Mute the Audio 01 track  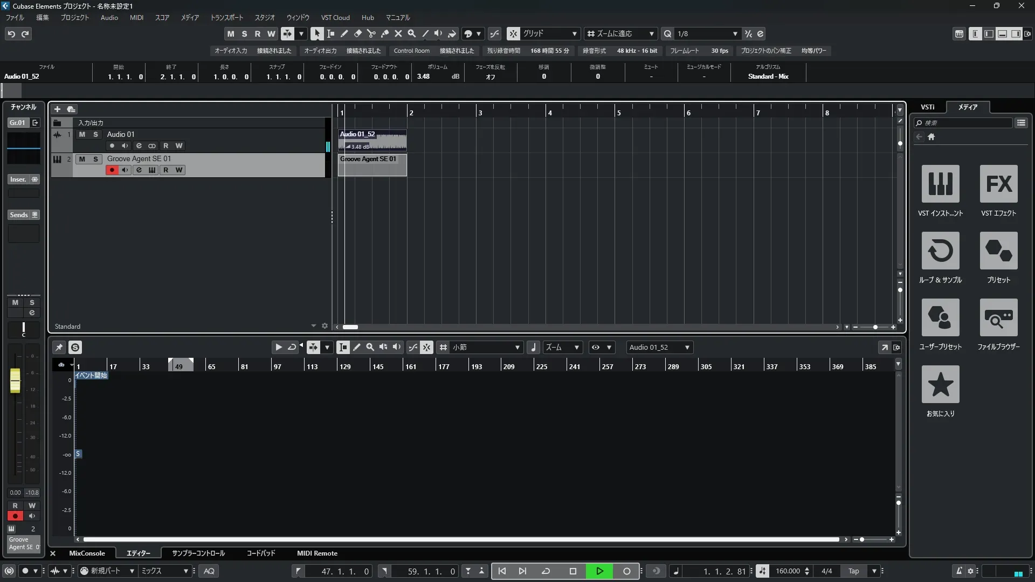[x=82, y=134]
